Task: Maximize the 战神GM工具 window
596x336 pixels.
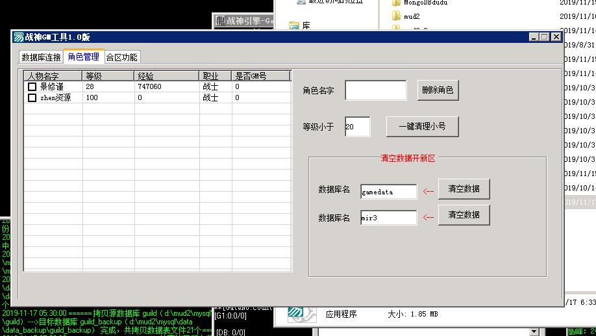Action: [x=545, y=37]
